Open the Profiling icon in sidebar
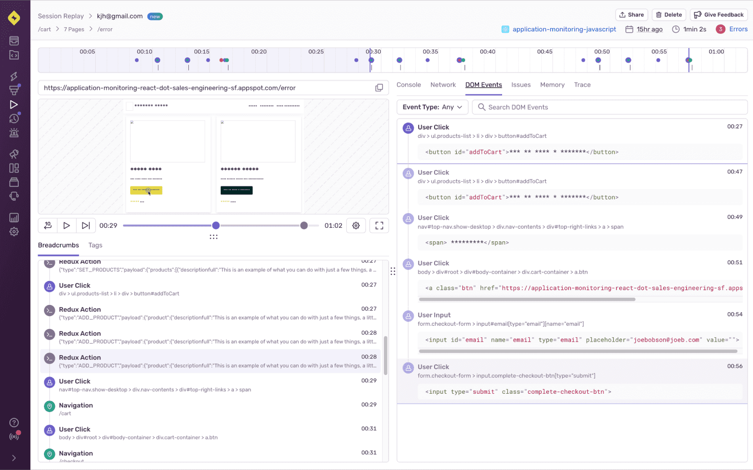Image resolution: width=753 pixels, height=470 pixels. click(x=14, y=90)
